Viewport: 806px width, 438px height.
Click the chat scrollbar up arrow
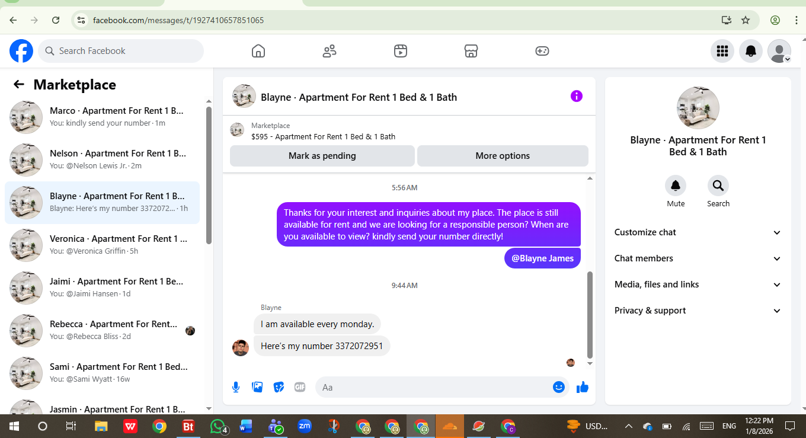point(590,178)
